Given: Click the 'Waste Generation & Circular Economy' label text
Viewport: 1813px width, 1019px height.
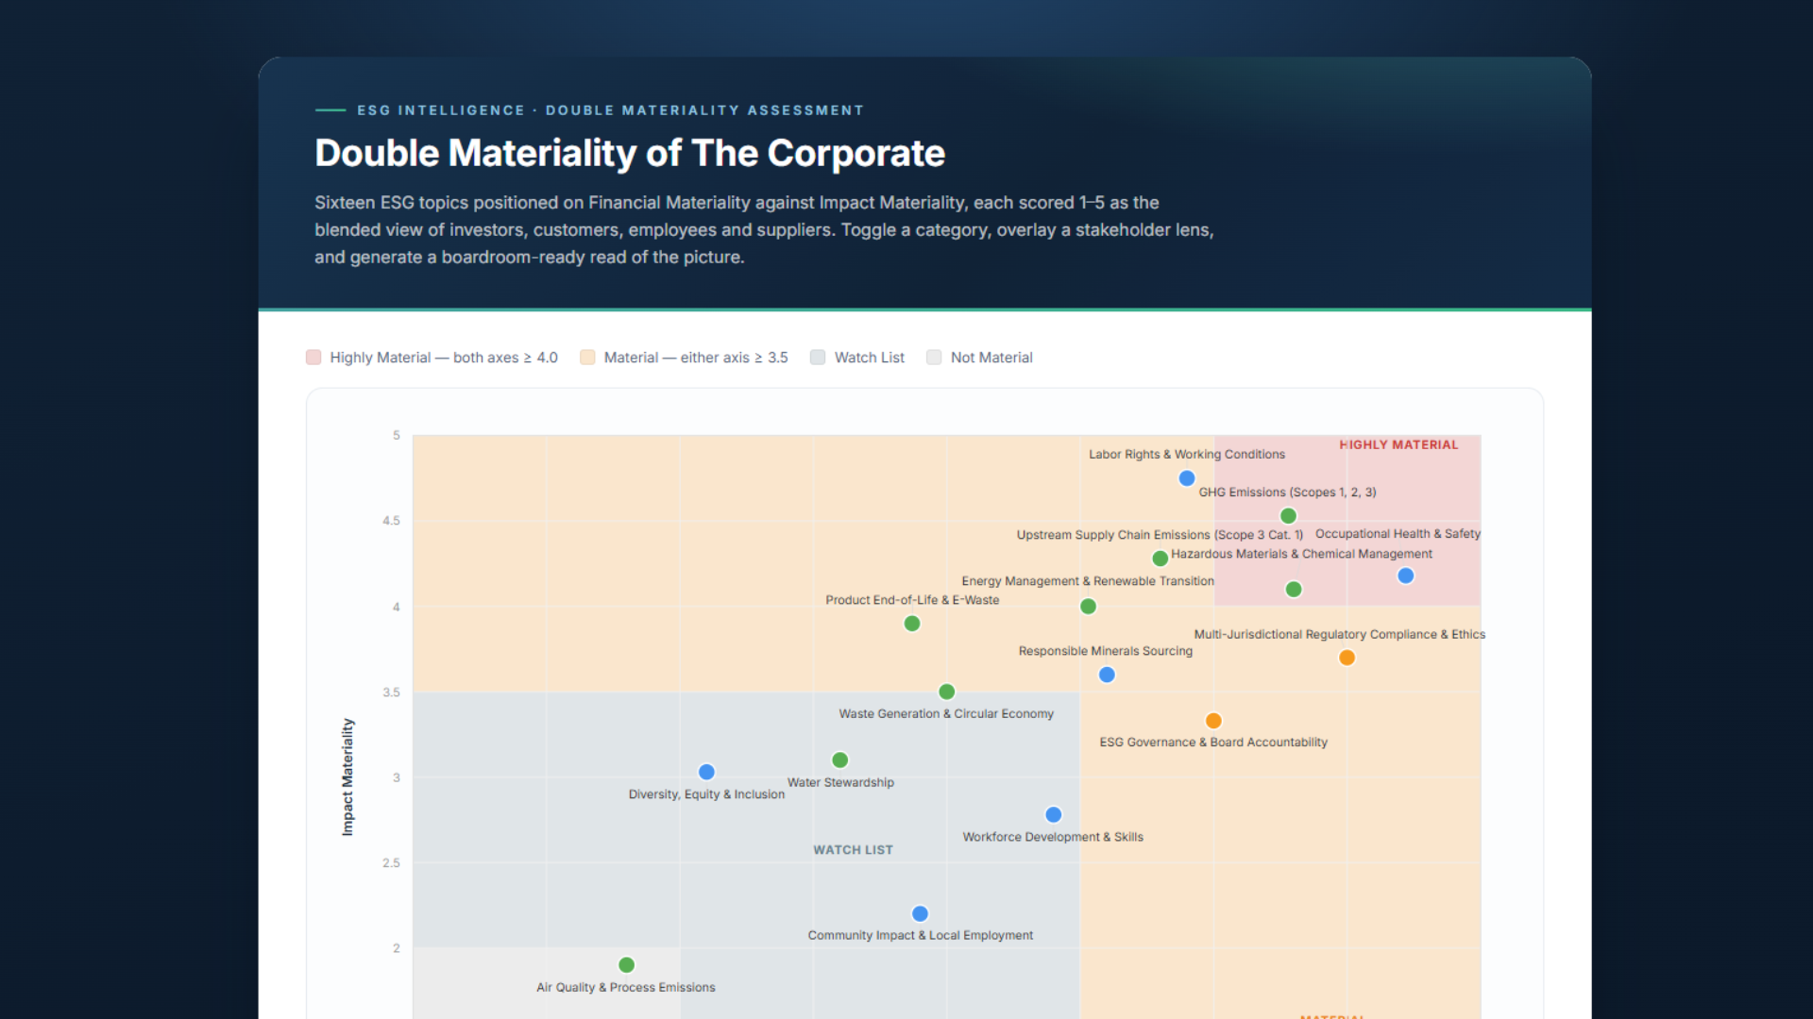Looking at the screenshot, I should point(946,714).
